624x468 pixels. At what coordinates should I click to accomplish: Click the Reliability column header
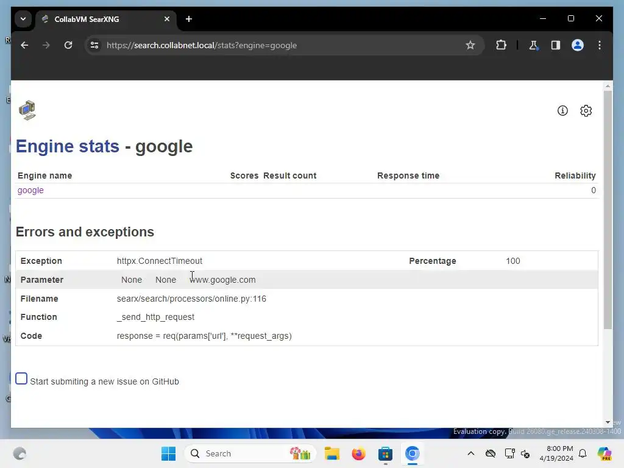tap(575, 175)
